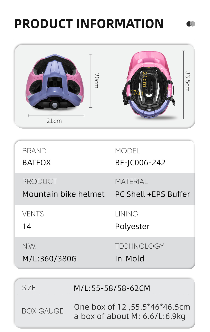Click the yellow 21cm inner length label

pyautogui.click(x=144, y=79)
